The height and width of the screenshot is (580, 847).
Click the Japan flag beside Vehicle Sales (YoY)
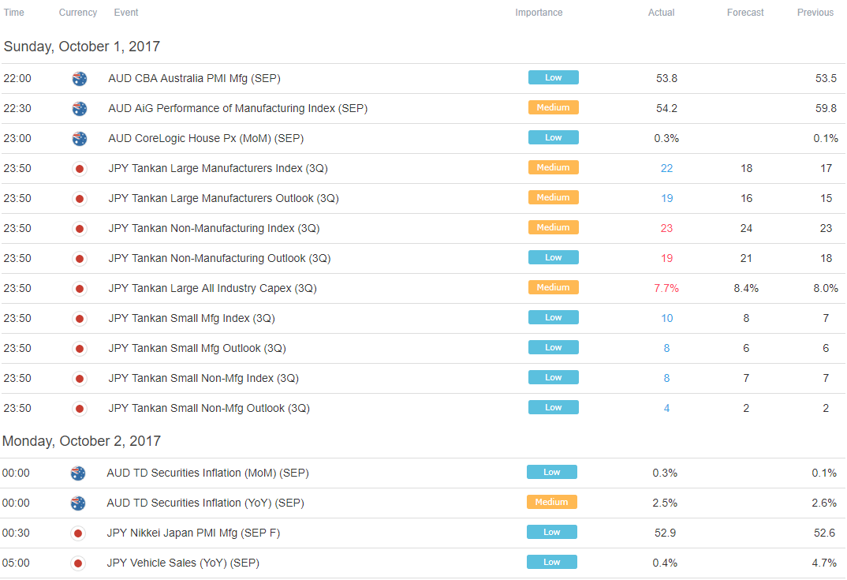(78, 563)
